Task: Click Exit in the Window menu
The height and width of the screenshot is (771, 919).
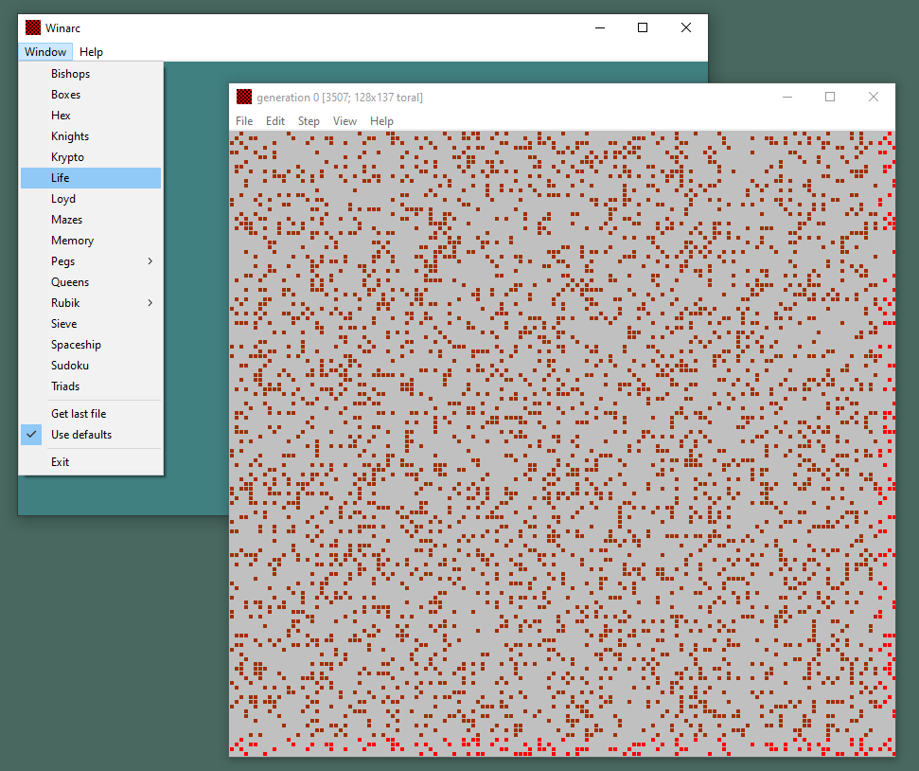Action: 91,462
